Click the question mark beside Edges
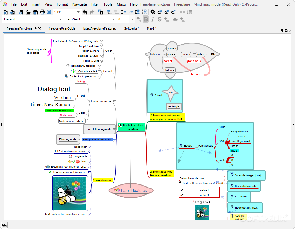The height and width of the screenshot is (229, 295). pyautogui.click(x=181, y=146)
